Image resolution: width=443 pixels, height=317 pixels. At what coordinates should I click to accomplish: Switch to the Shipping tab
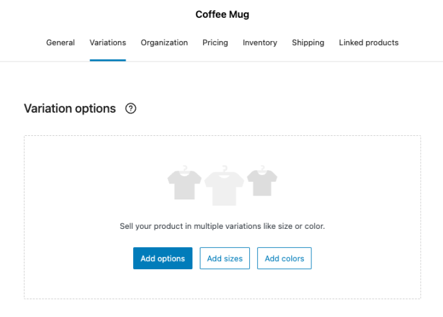tap(308, 42)
